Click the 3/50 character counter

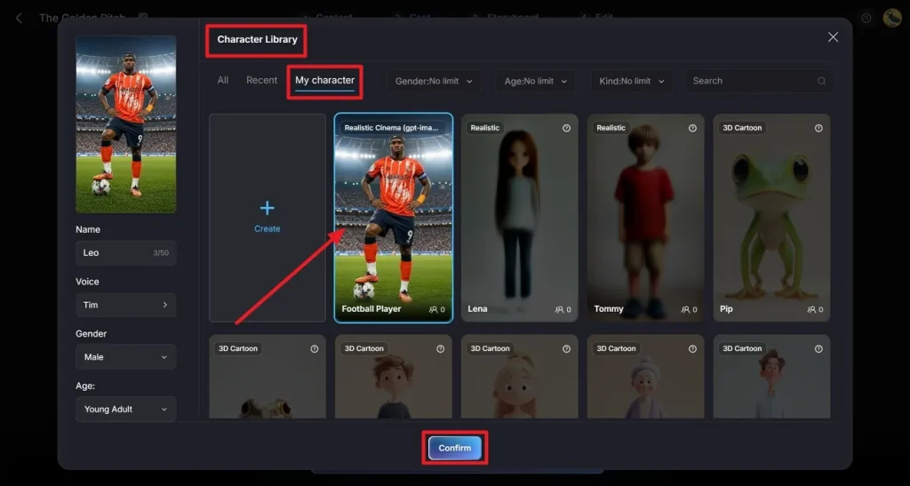pyautogui.click(x=161, y=253)
